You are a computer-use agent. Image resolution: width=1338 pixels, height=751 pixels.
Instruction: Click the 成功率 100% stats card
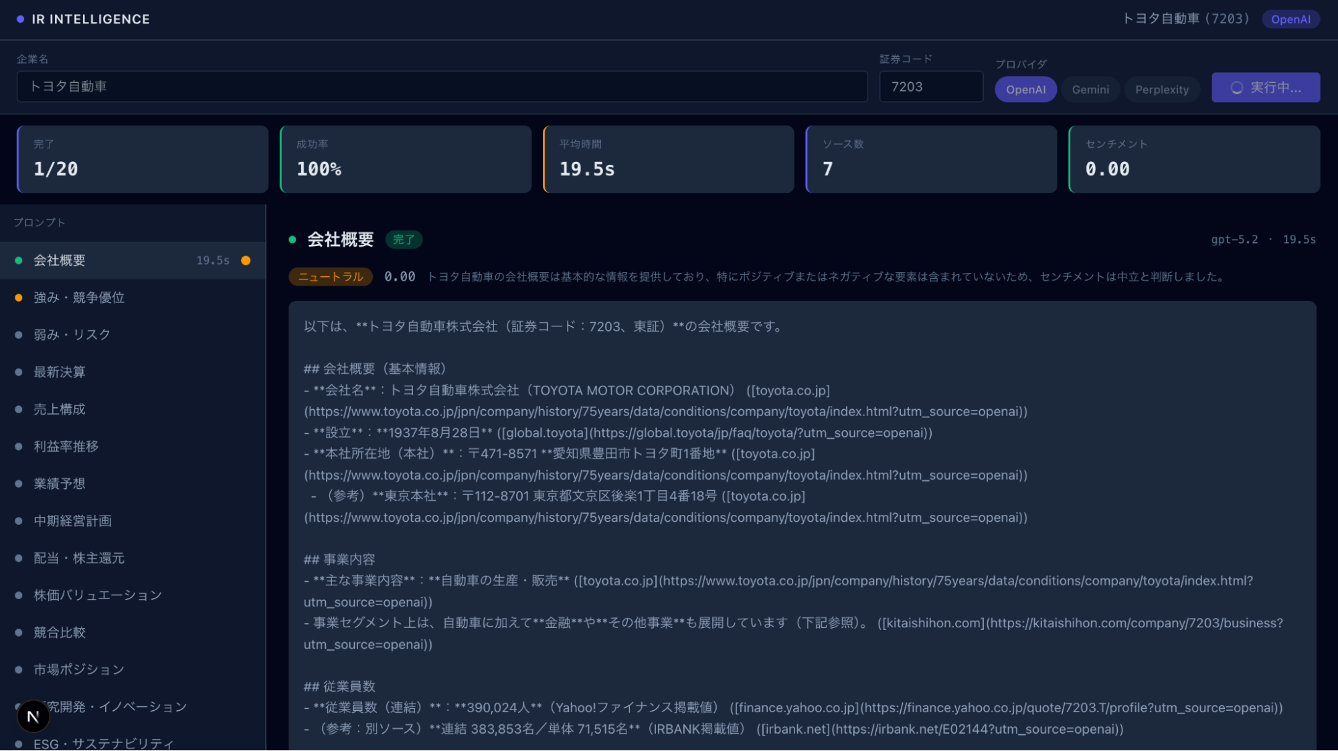click(x=405, y=159)
